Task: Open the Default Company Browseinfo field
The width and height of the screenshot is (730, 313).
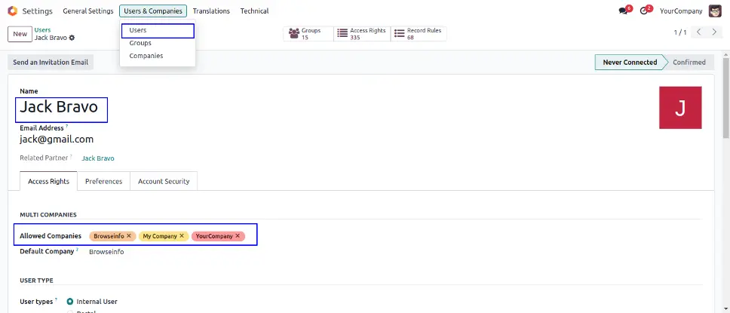Action: coord(106,251)
